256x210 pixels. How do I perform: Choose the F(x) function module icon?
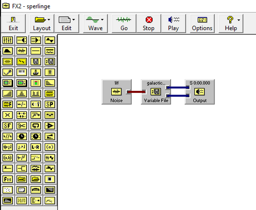(7, 179)
